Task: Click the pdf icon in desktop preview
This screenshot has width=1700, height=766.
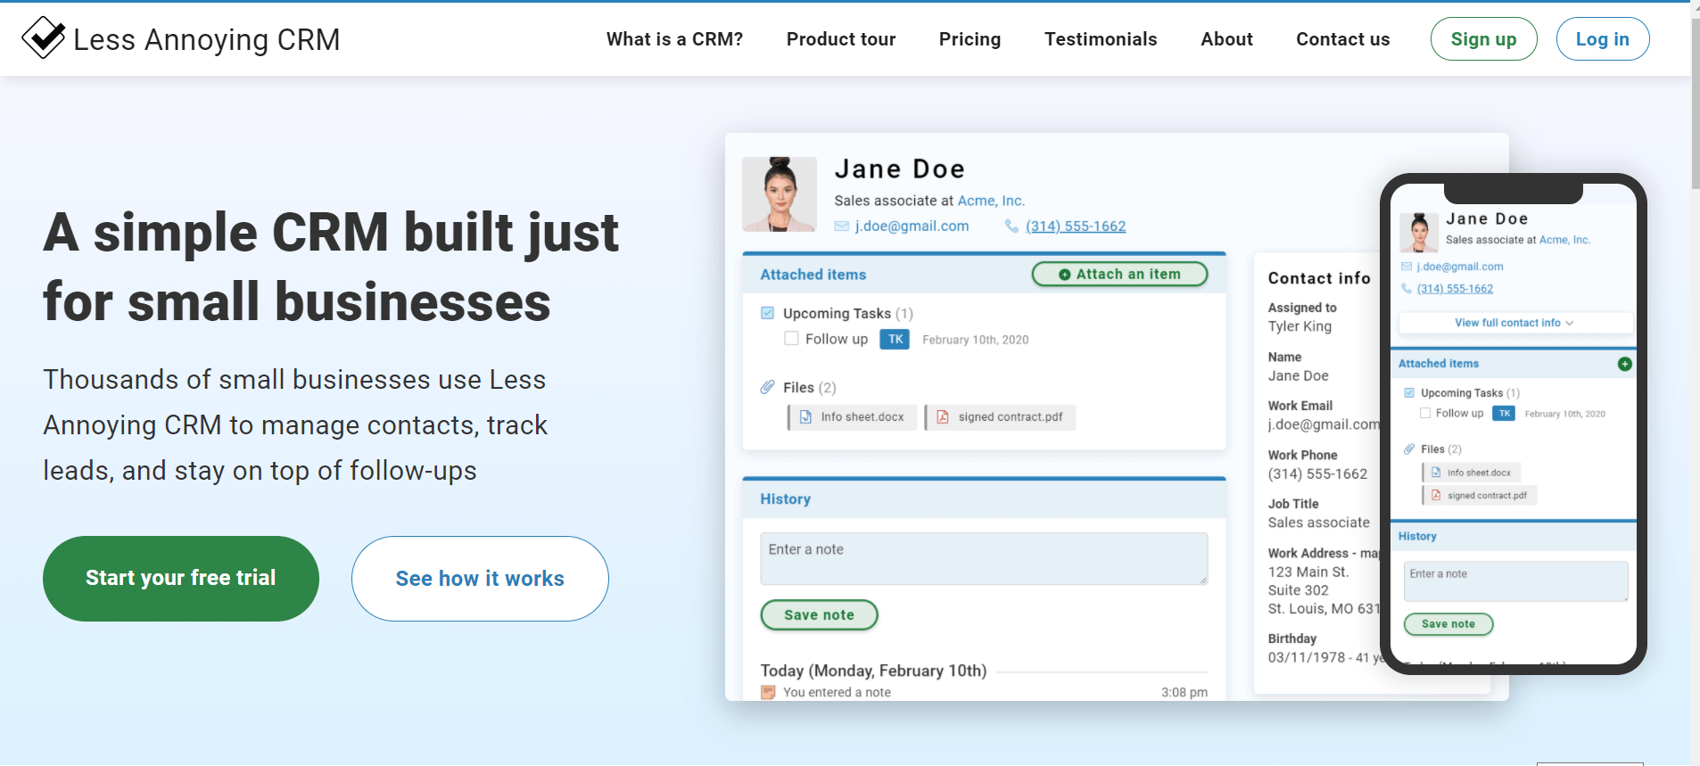Action: tap(943, 417)
